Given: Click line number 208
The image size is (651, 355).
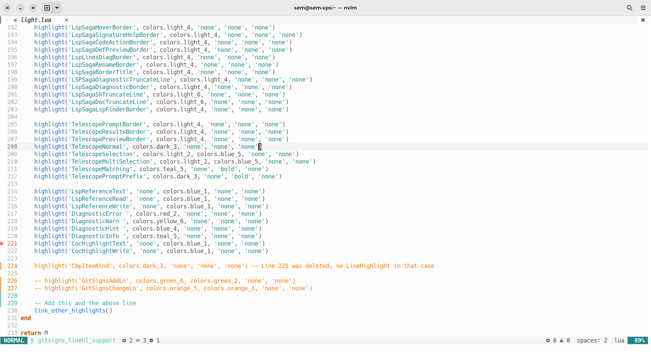Looking at the screenshot, I should (x=12, y=147).
